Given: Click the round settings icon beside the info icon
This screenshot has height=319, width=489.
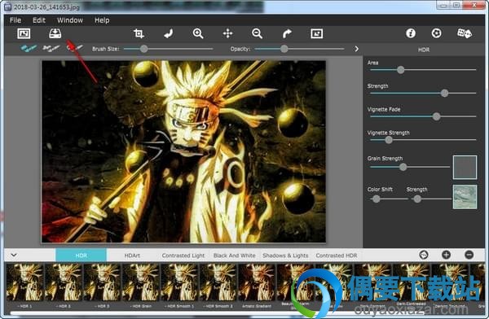Looking at the screenshot, I should pyautogui.click(x=436, y=33).
